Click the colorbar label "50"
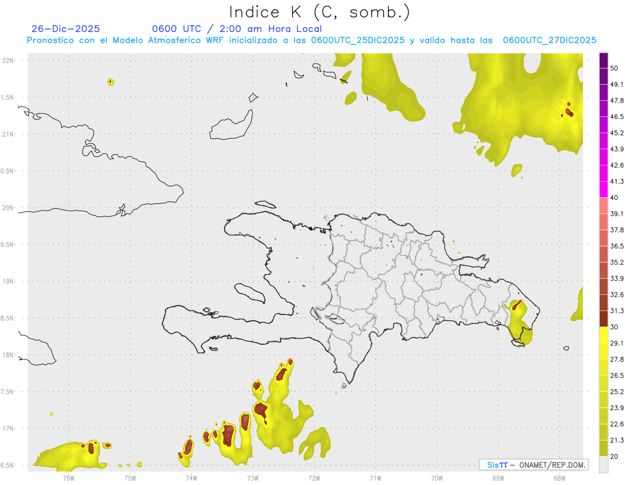This screenshot has width=628, height=485. pyautogui.click(x=615, y=69)
